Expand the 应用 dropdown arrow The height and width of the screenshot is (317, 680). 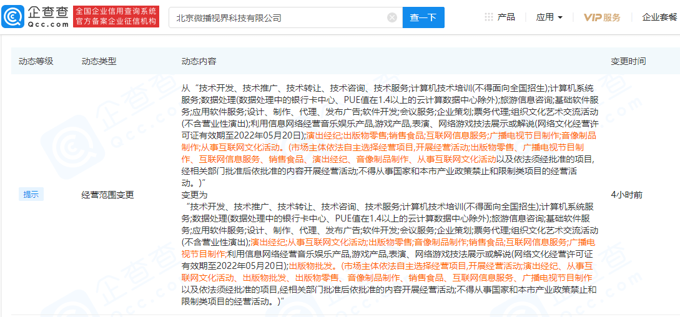coord(560,17)
